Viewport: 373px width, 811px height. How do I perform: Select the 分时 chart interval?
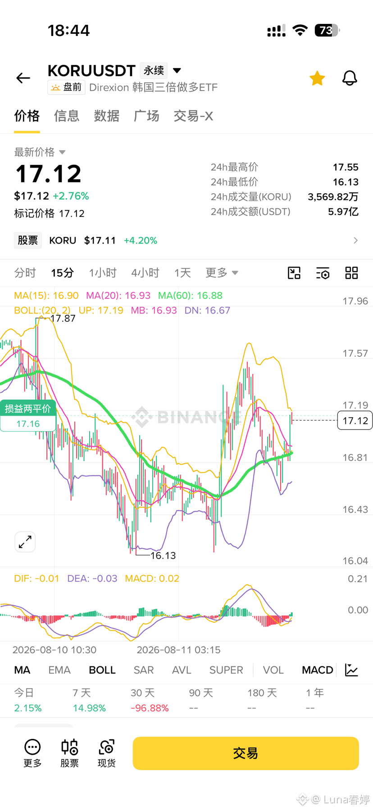pyautogui.click(x=25, y=273)
